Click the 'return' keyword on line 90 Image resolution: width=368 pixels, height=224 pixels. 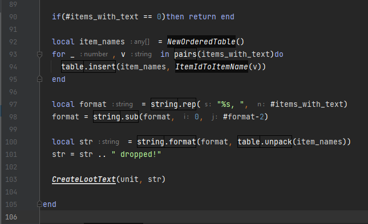click(203, 17)
